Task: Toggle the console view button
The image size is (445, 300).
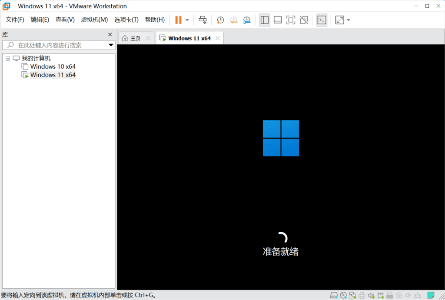Action: coord(322,20)
